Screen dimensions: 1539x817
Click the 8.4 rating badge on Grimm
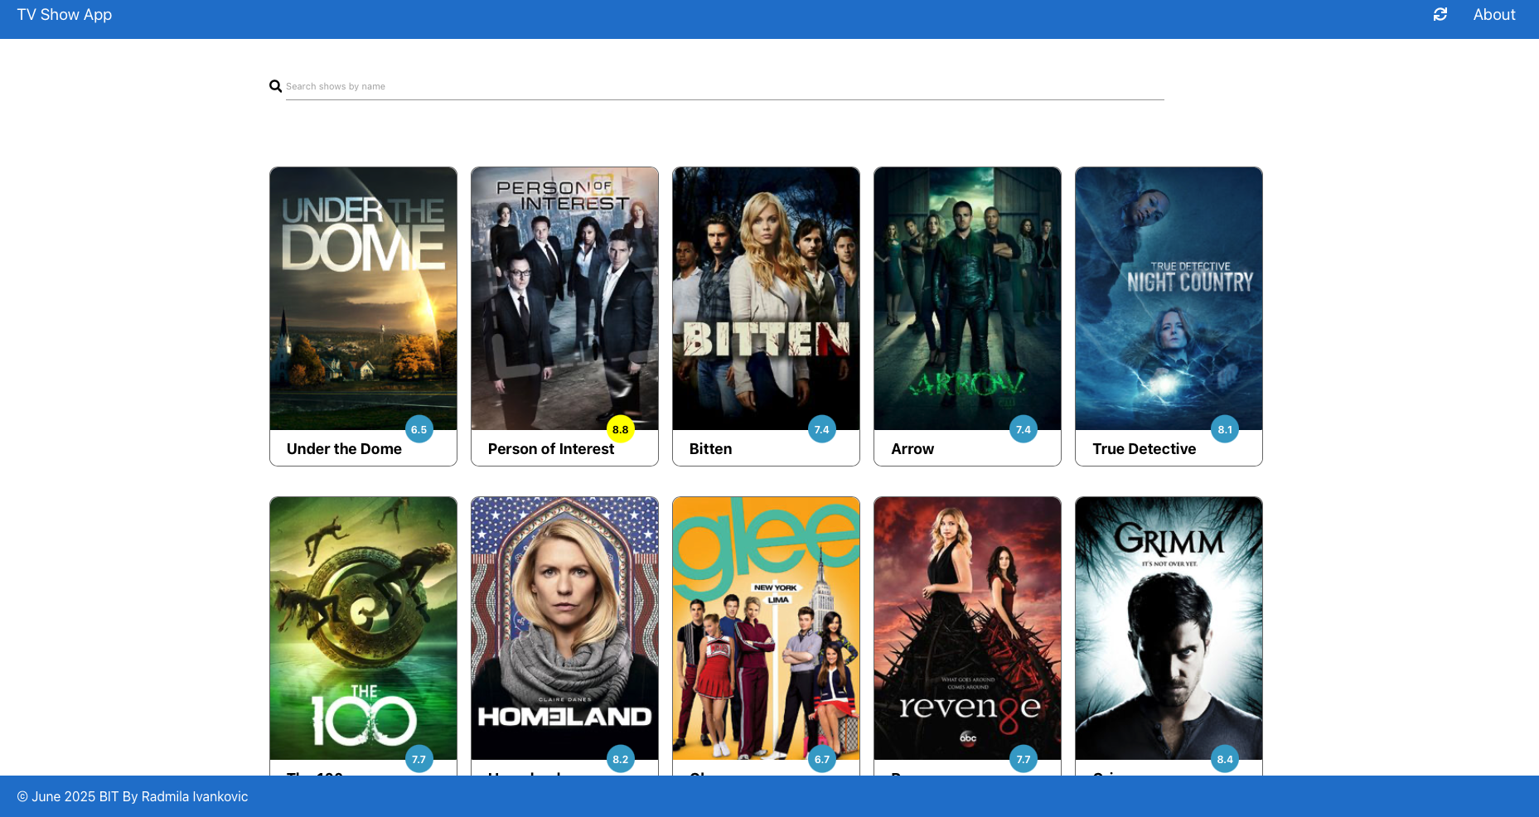1224,759
